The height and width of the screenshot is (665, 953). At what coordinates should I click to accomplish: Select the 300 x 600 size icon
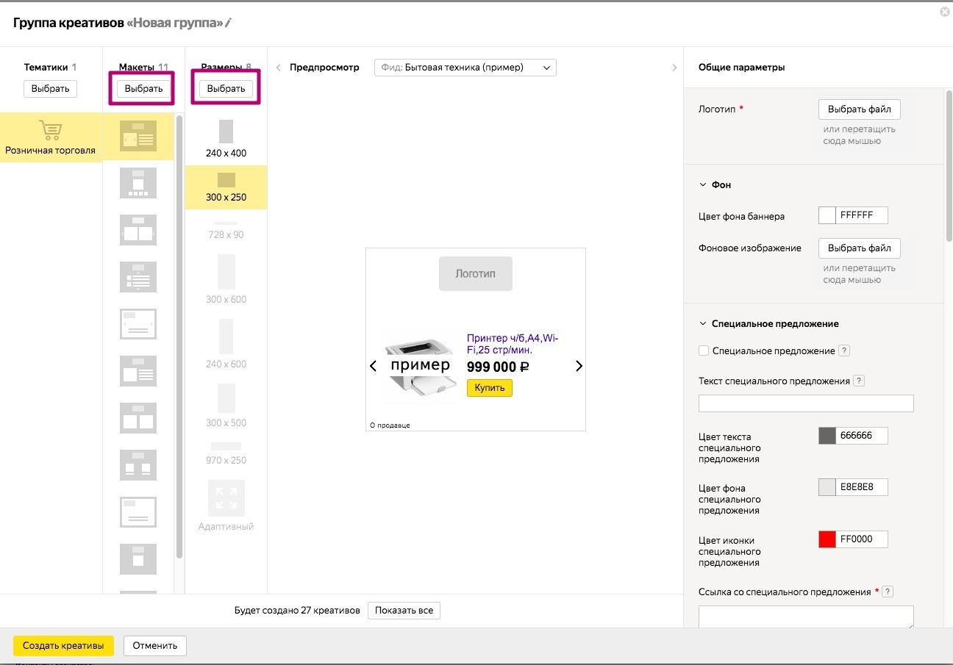click(226, 273)
